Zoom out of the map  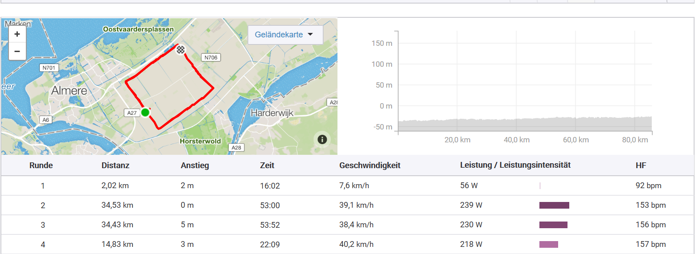coord(17,51)
